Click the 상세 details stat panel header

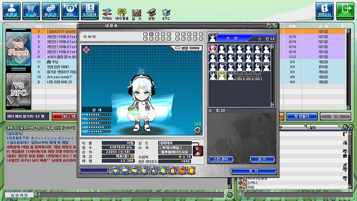pyautogui.click(x=97, y=110)
